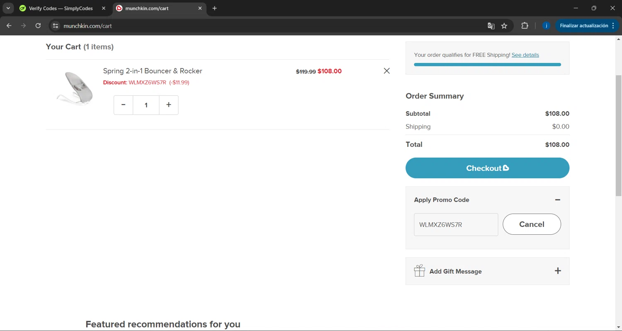
Task: Collapse the Apply Promo Code section
Action: 558,200
